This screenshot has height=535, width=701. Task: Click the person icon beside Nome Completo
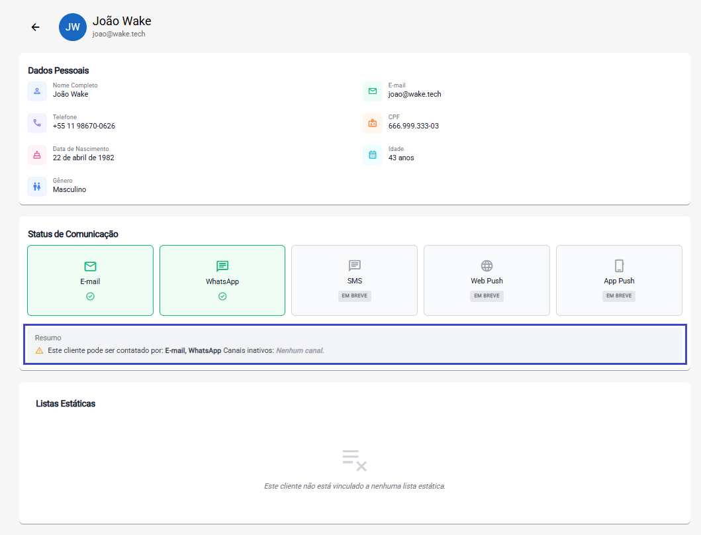coord(37,91)
